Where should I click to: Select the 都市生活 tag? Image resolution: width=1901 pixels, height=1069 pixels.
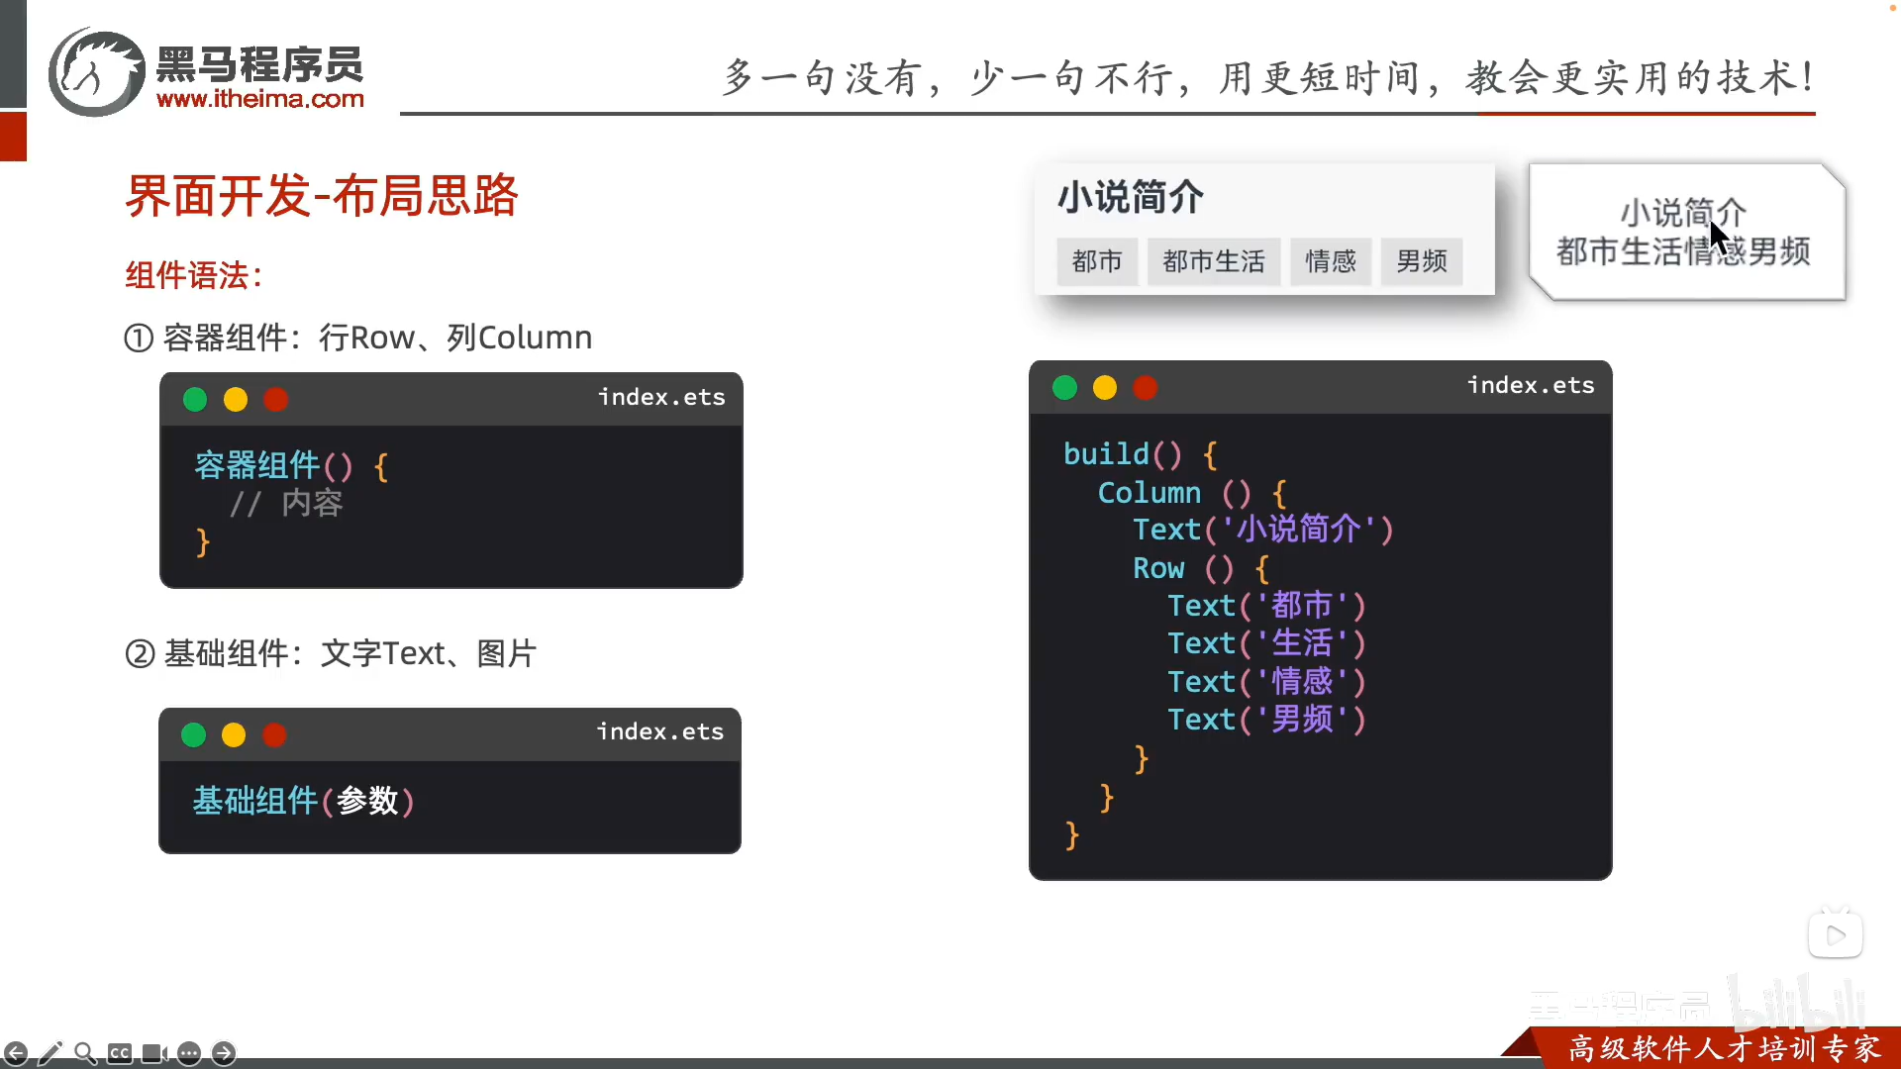pos(1214,261)
